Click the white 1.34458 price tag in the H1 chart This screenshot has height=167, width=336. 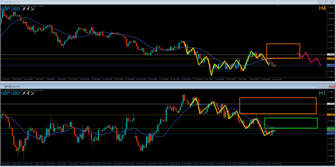(x=331, y=104)
